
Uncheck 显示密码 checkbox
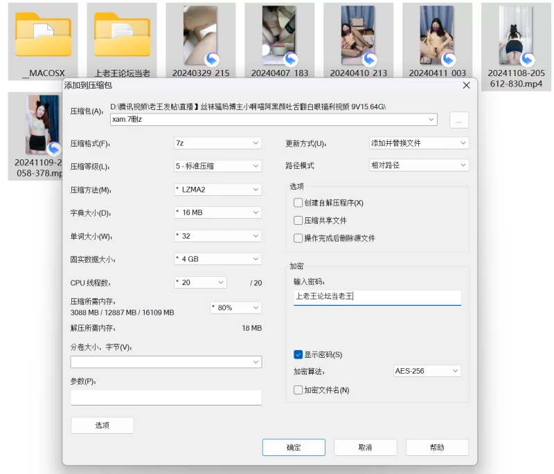click(x=298, y=354)
